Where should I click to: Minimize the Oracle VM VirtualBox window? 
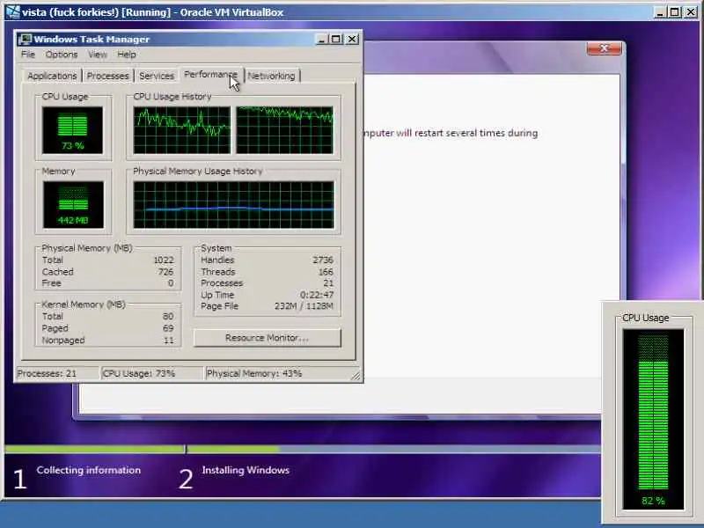click(659, 12)
